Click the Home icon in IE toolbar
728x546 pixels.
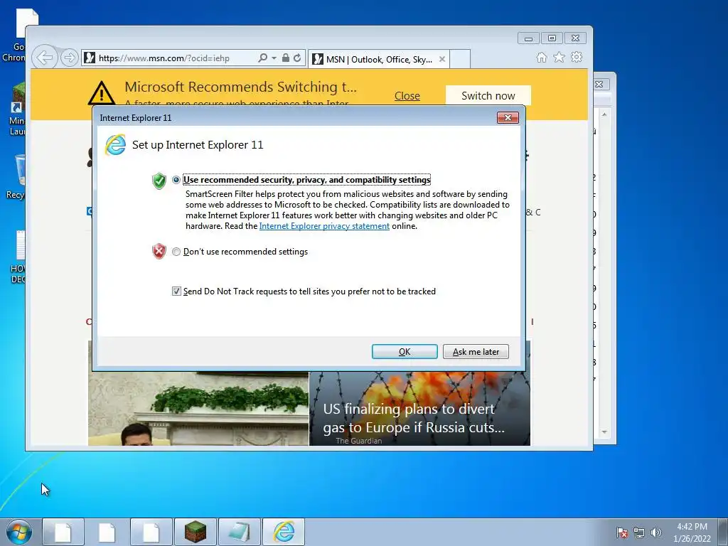click(541, 57)
